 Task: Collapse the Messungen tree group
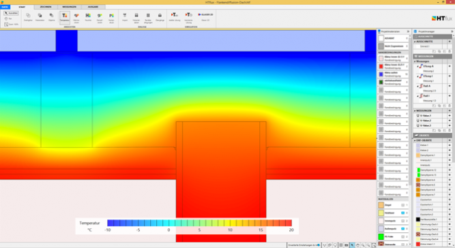click(x=415, y=61)
